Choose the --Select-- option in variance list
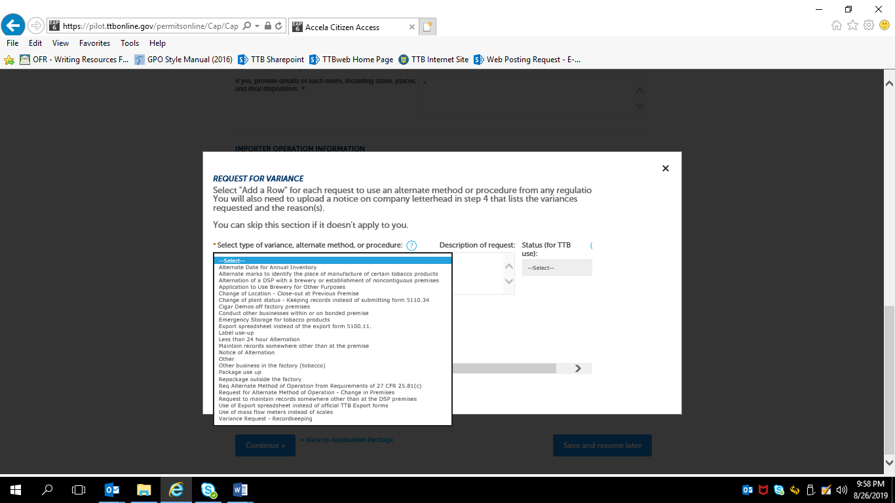The image size is (895, 503). pos(333,261)
